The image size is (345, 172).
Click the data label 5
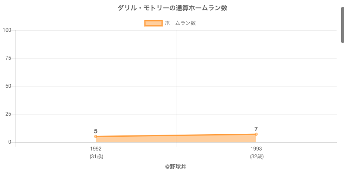pyautogui.click(x=96, y=131)
